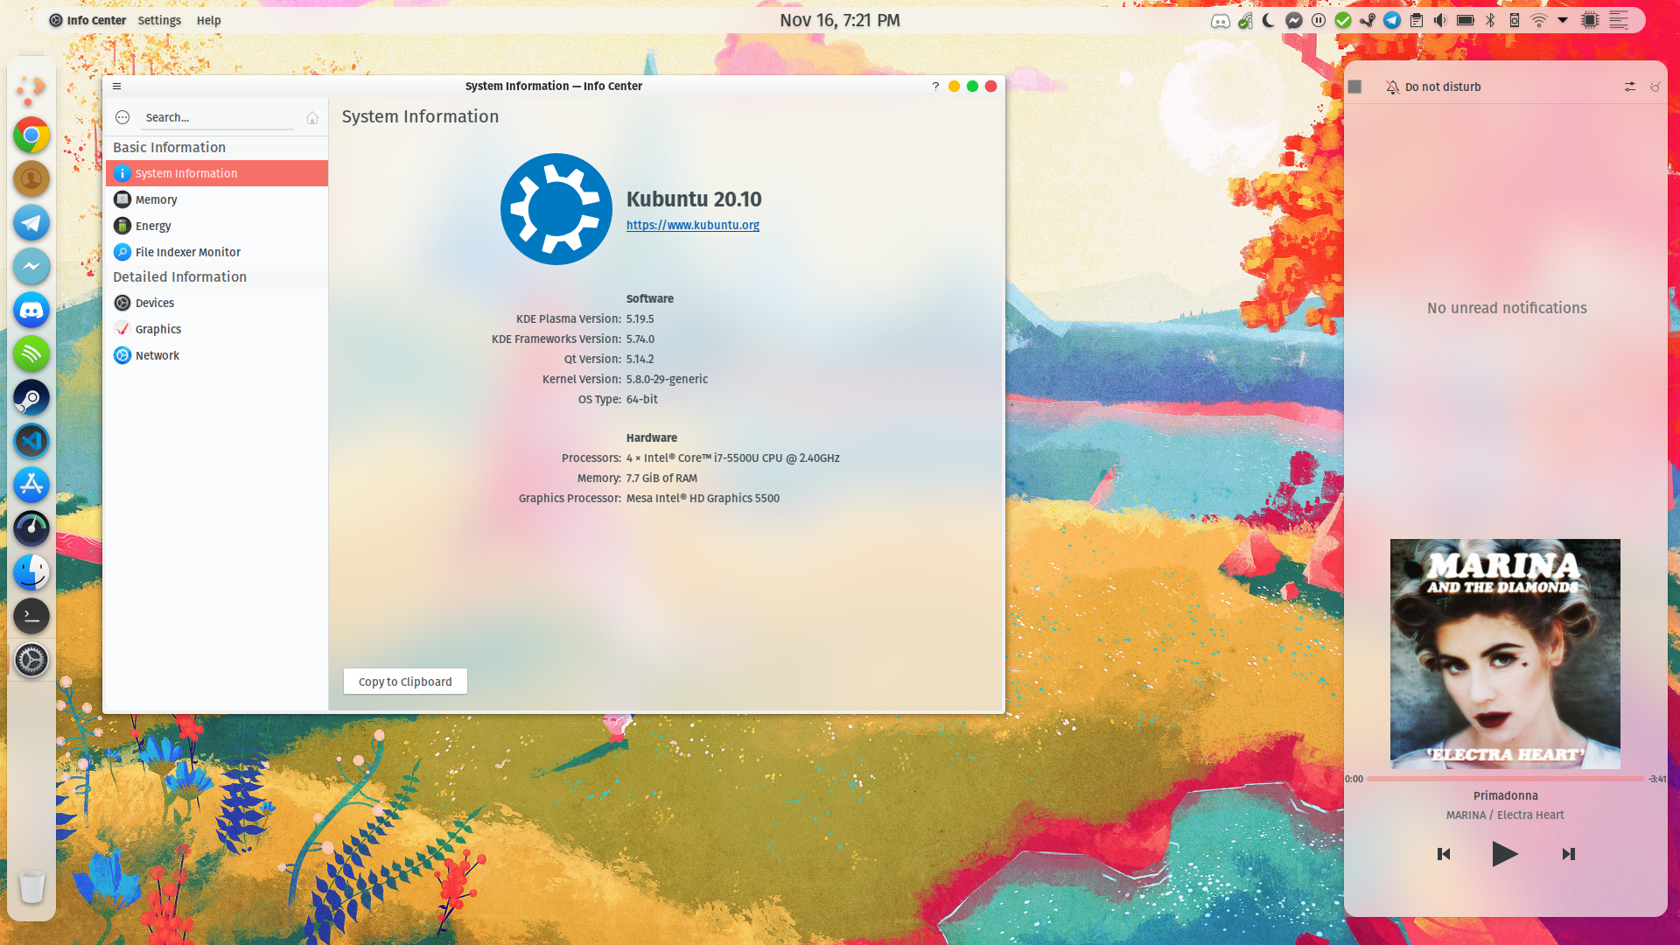Toggle the notifications sidebar panel icon
Screen dimensions: 1680x945
(x=1619, y=20)
